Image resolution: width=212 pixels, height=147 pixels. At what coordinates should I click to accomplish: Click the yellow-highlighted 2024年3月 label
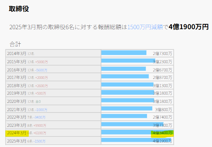click(17, 133)
